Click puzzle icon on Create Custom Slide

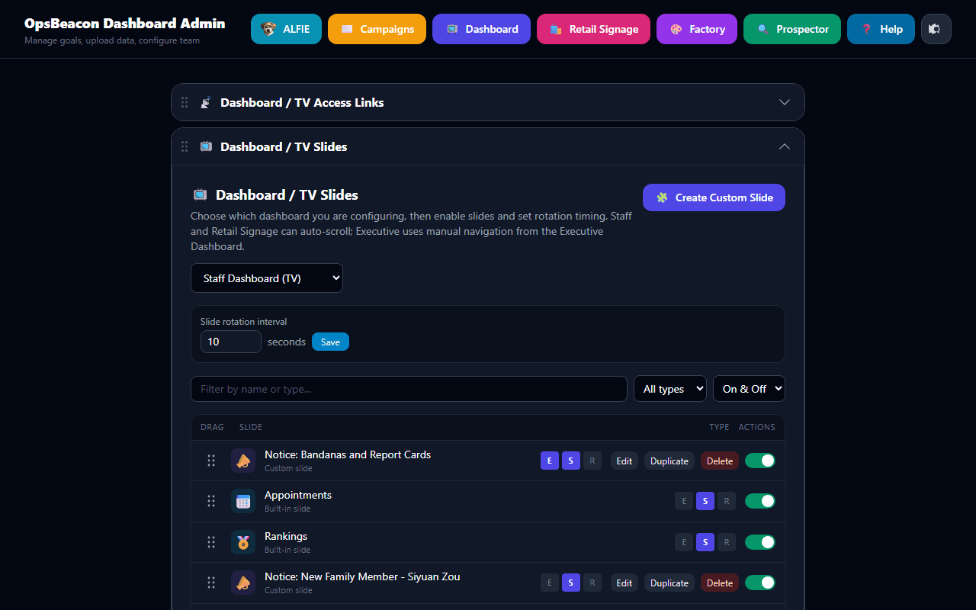point(662,197)
